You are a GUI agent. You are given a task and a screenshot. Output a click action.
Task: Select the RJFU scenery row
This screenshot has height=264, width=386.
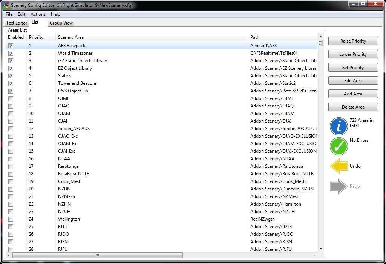161,249
